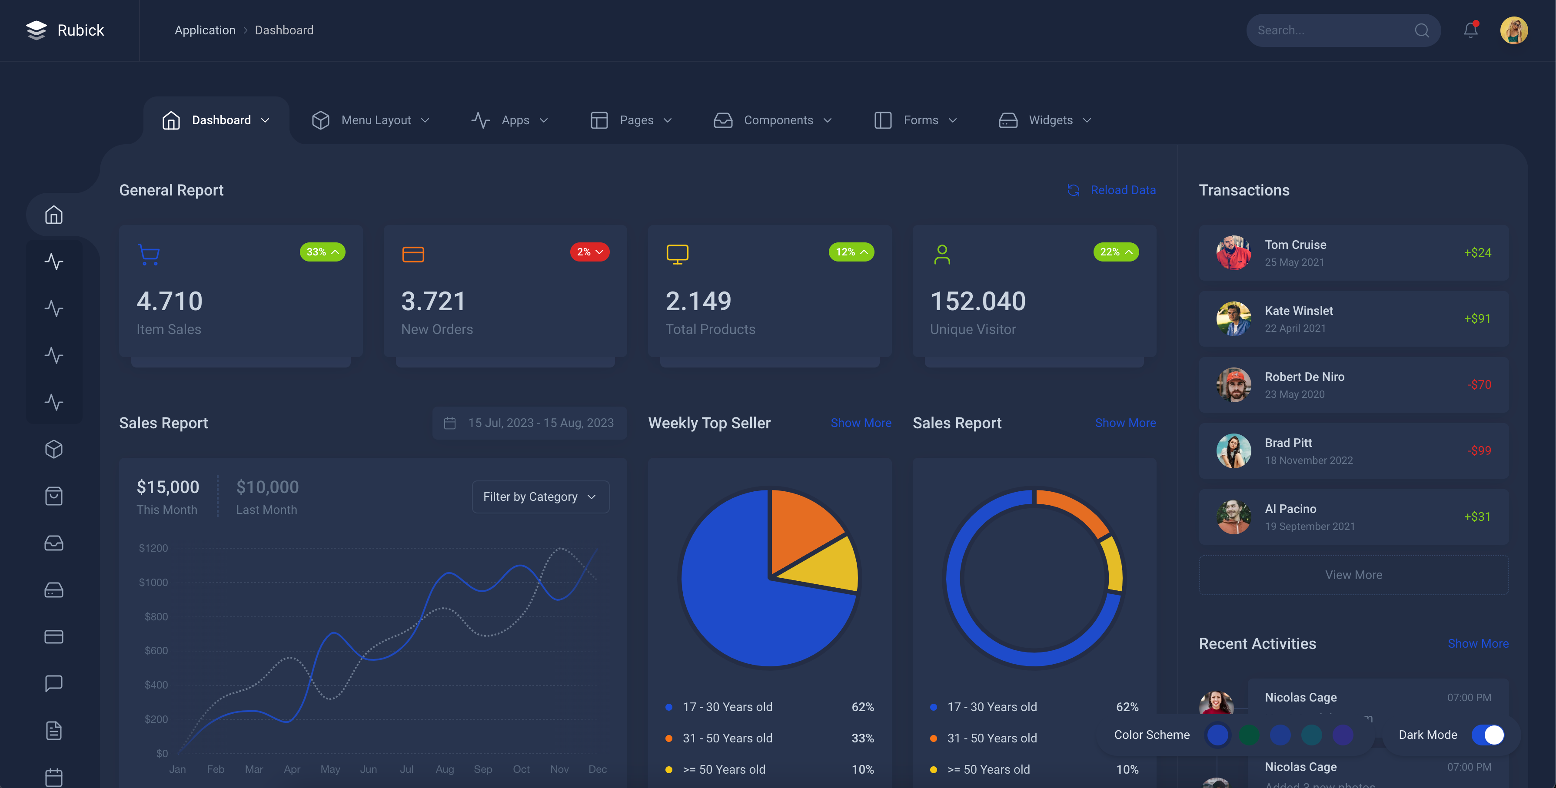Expand the Components menu chevron
Viewport: 1556px width, 788px height.
click(828, 120)
